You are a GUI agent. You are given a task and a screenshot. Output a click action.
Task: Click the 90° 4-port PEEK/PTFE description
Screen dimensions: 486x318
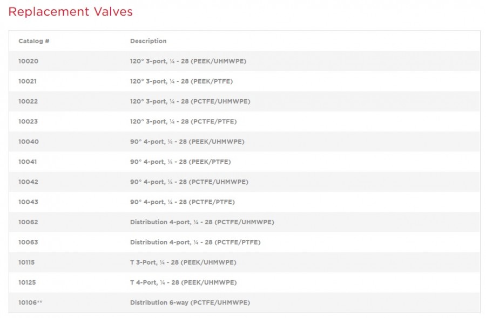point(180,162)
